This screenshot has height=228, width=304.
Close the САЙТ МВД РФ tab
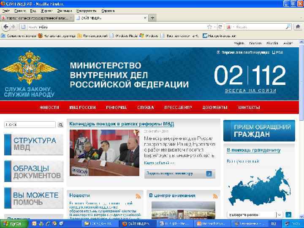pyautogui.click(x=145, y=18)
